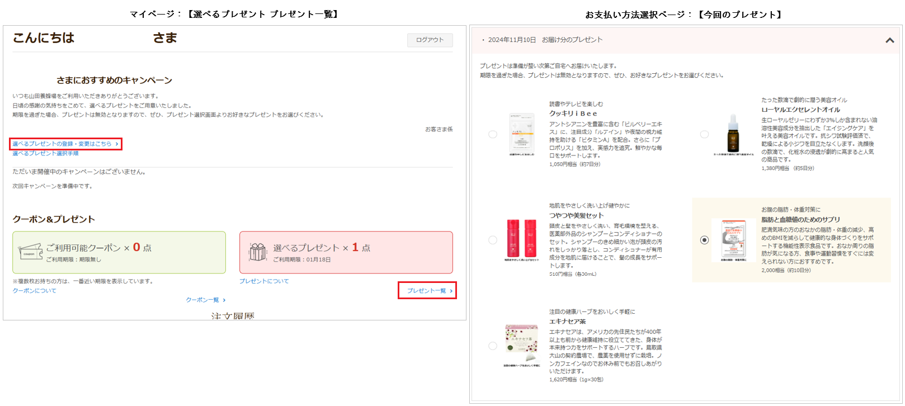Open 選べるプレゼントの登録・変更はこちら link
Viewport: 905px width, 406px height.
point(65,144)
